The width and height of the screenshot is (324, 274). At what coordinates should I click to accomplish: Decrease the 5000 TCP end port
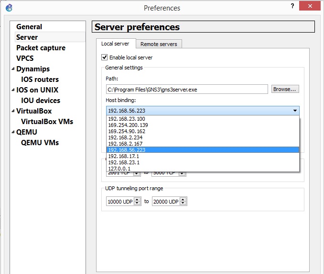tap(182, 173)
